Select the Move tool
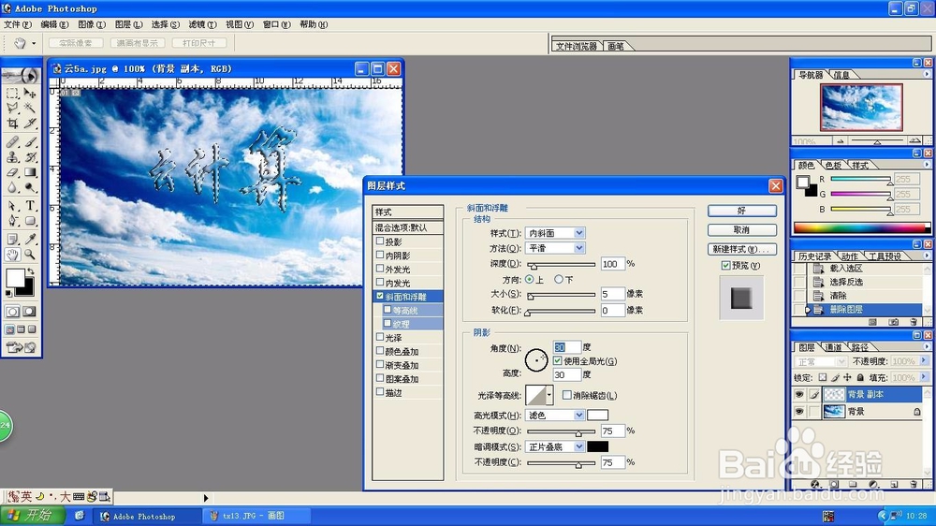 tap(30, 94)
